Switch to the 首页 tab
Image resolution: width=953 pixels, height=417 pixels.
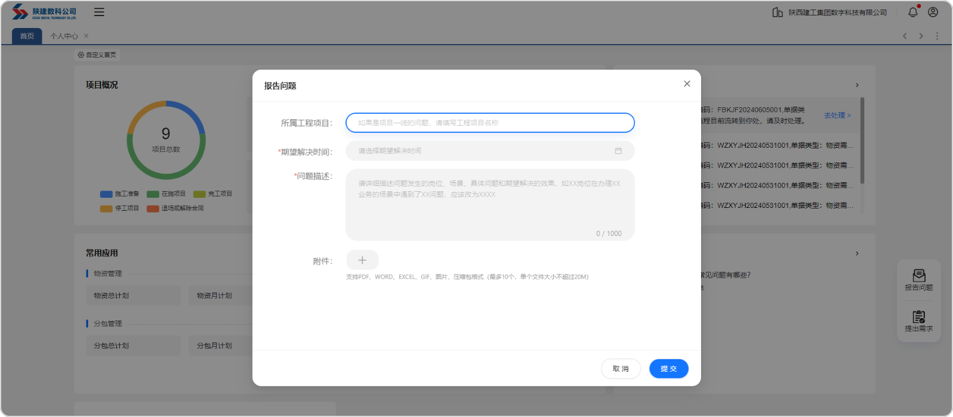point(27,36)
